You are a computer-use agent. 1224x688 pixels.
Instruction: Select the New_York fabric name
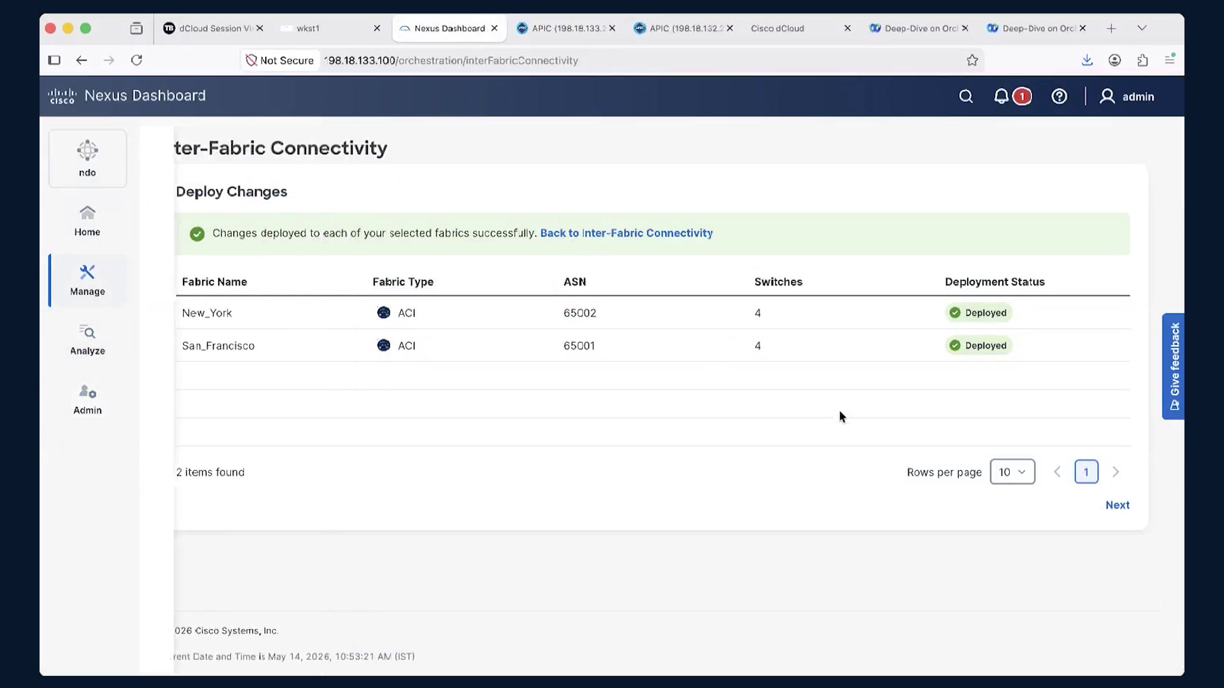(207, 313)
